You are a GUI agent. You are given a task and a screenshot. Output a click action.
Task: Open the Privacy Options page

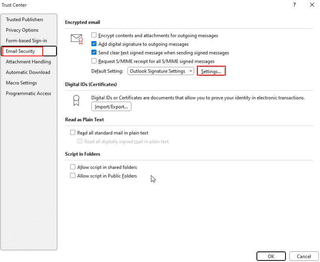tap(22, 30)
